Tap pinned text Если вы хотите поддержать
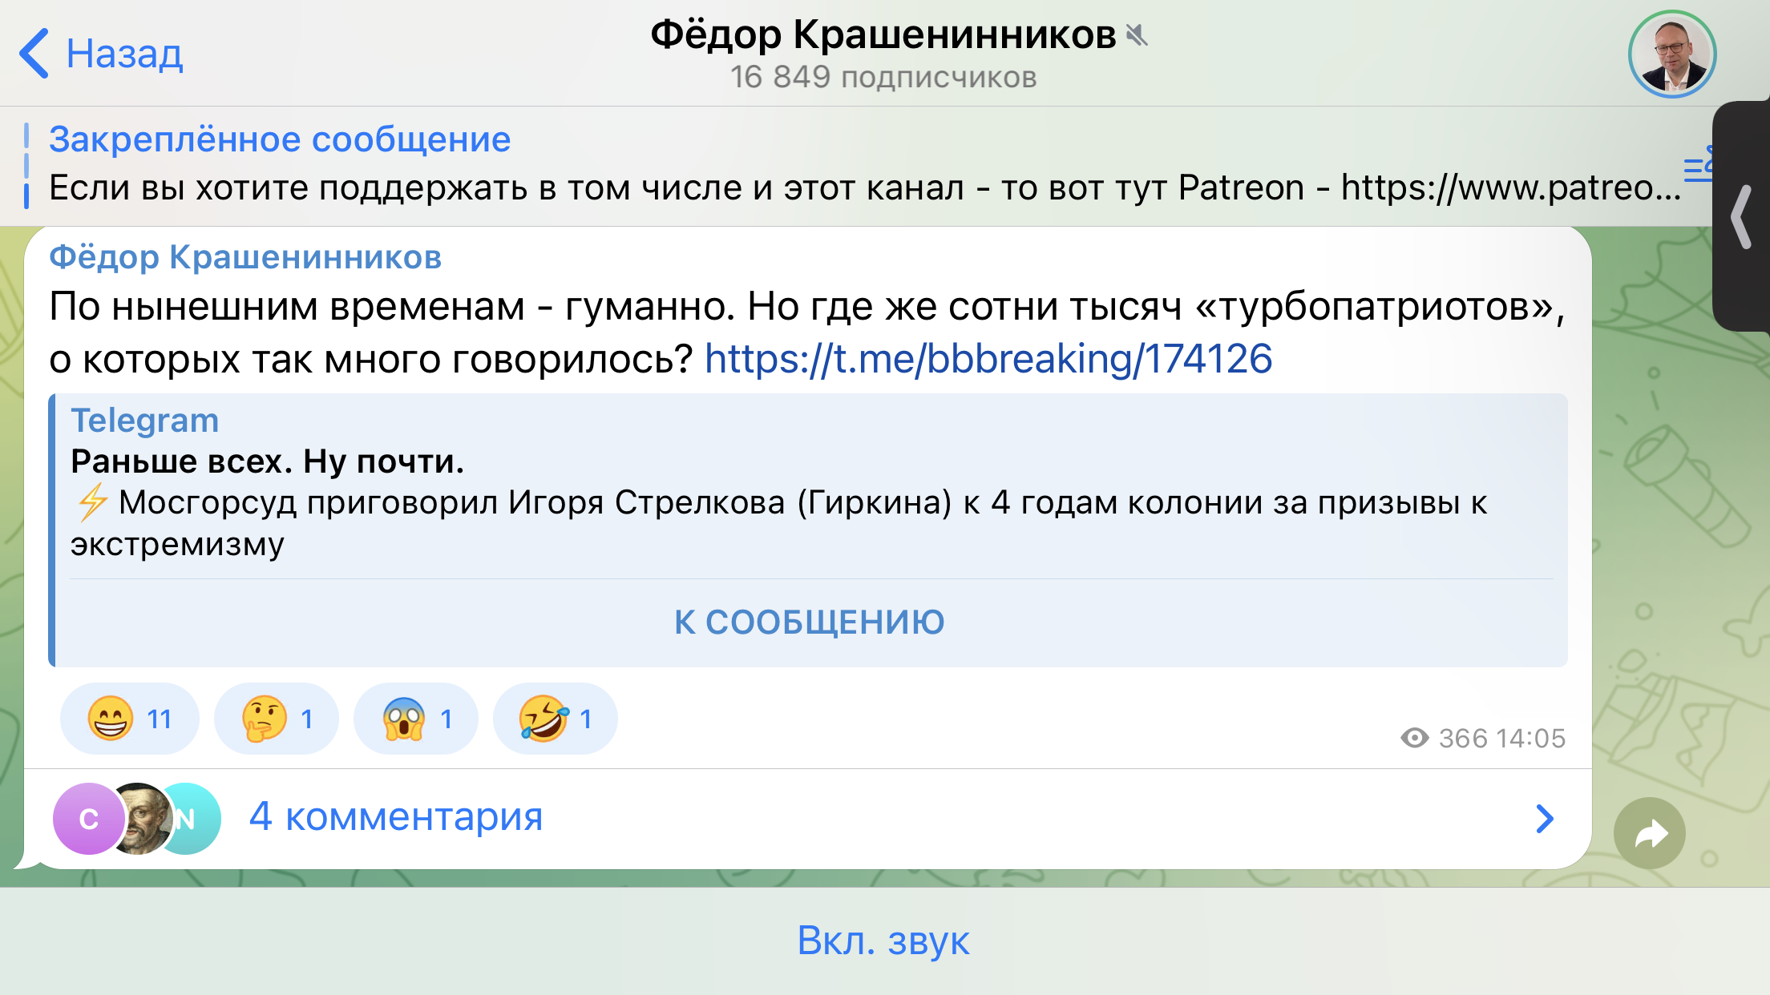Viewport: 1770px width, 995px height. point(866,188)
